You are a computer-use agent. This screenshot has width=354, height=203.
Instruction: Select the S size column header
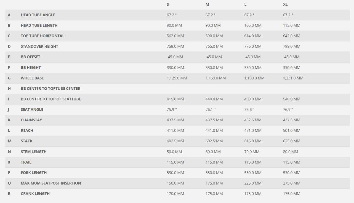tap(168, 4)
